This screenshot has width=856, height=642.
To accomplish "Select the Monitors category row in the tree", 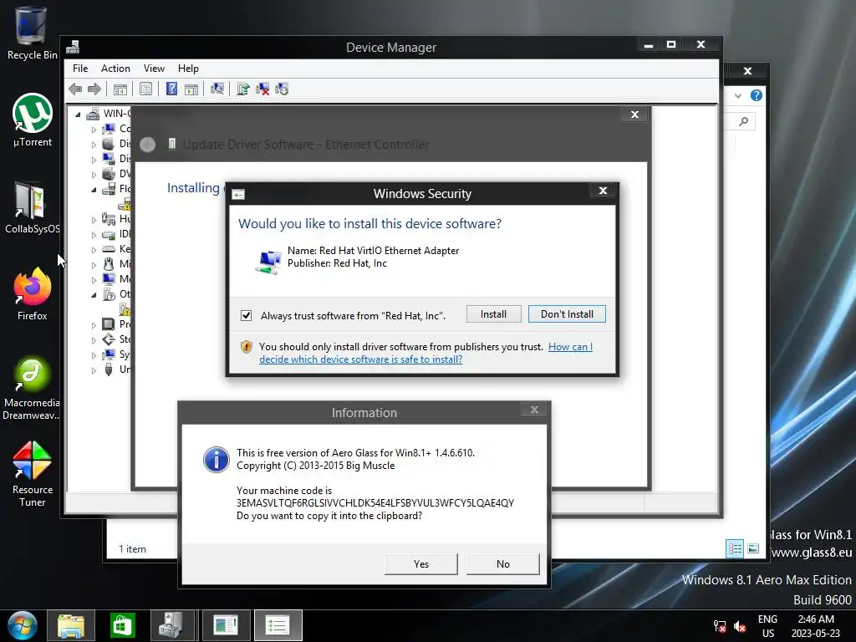I will [117, 279].
